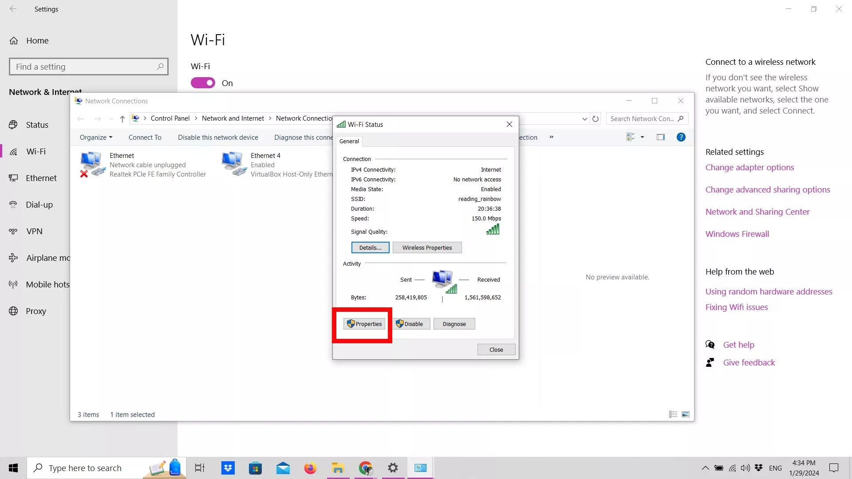852x479 pixels.
Task: Open Firefox from the taskbar
Action: tap(310, 468)
